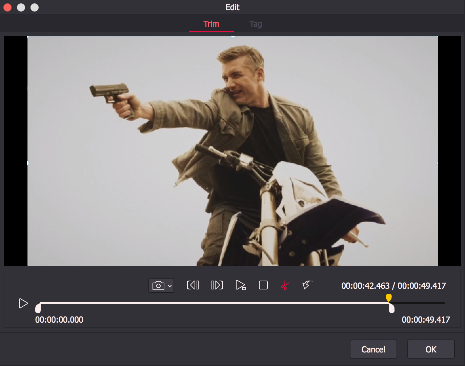This screenshot has height=366, width=465.
Task: Play the selected trim segment
Action: (x=241, y=285)
